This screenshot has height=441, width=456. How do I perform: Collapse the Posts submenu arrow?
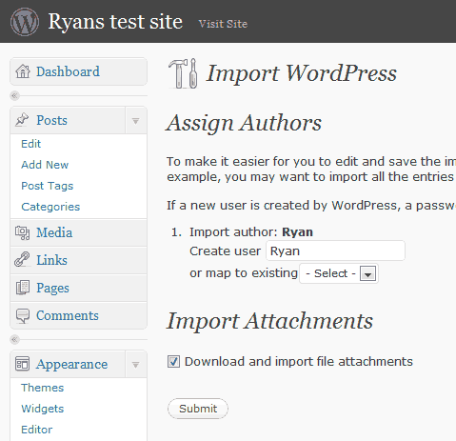(x=136, y=121)
